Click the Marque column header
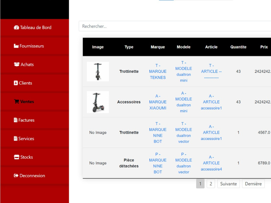The image size is (271, 203). (158, 47)
